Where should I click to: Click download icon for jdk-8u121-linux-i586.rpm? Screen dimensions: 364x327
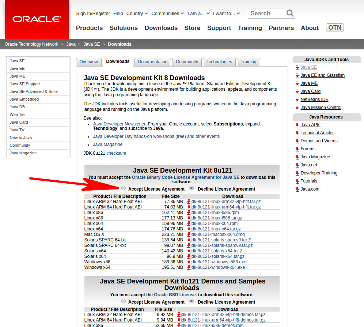pyautogui.click(x=189, y=213)
